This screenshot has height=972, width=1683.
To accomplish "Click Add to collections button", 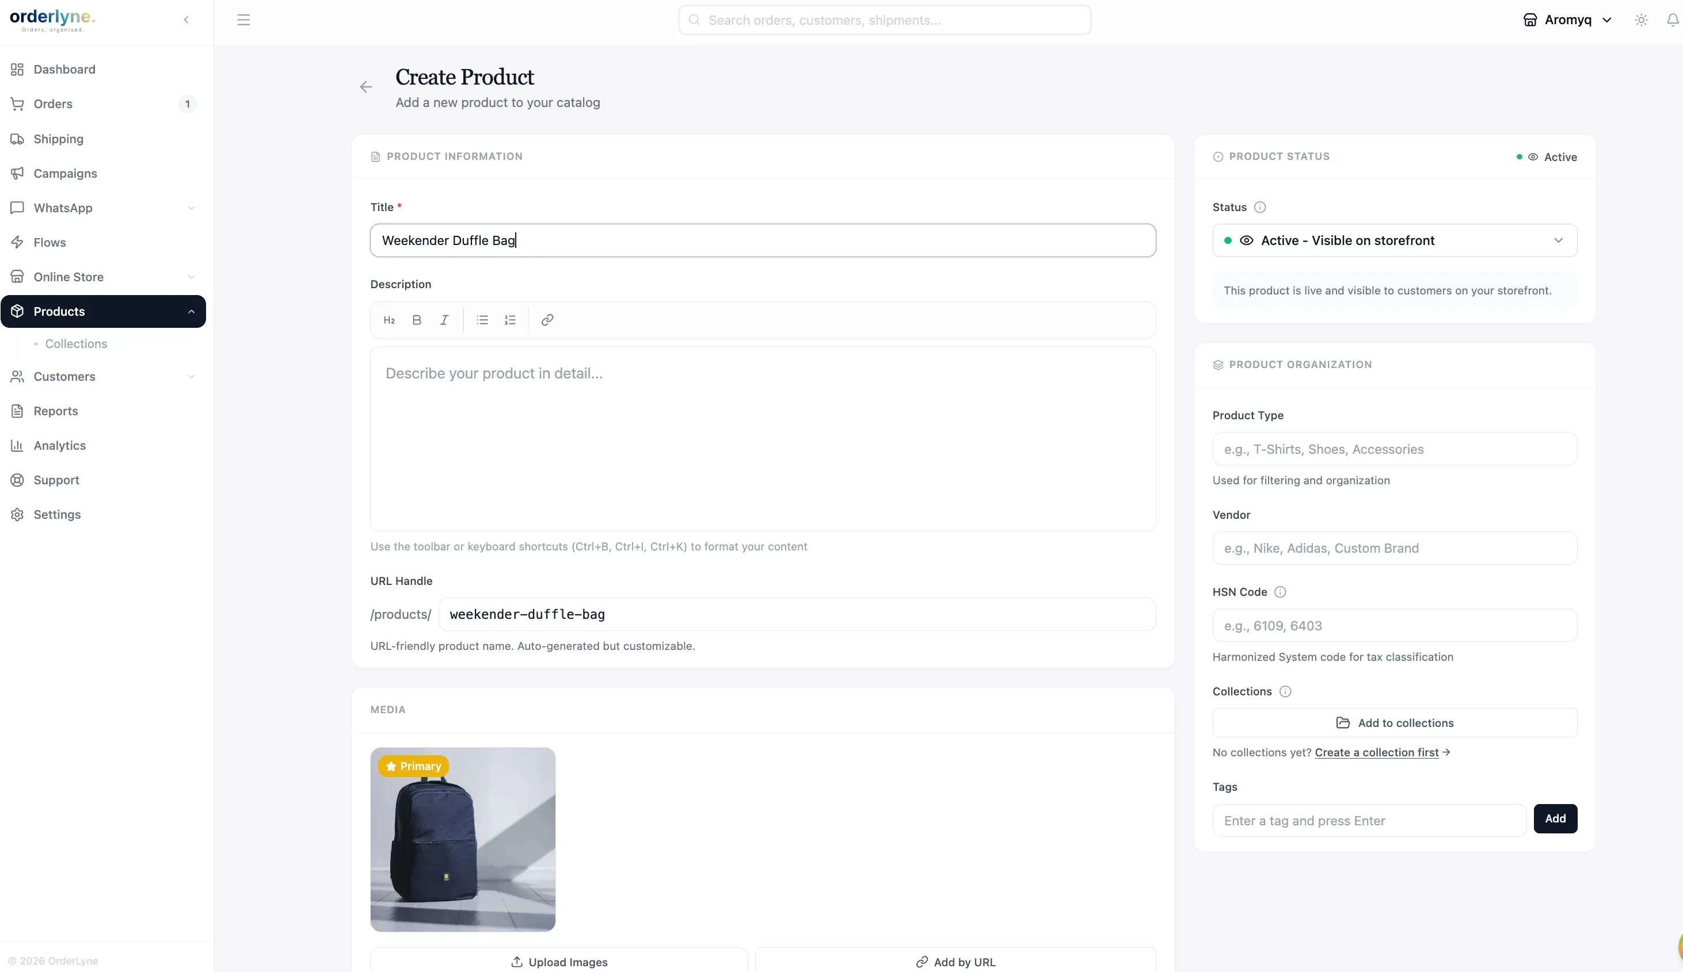I will 1395,723.
